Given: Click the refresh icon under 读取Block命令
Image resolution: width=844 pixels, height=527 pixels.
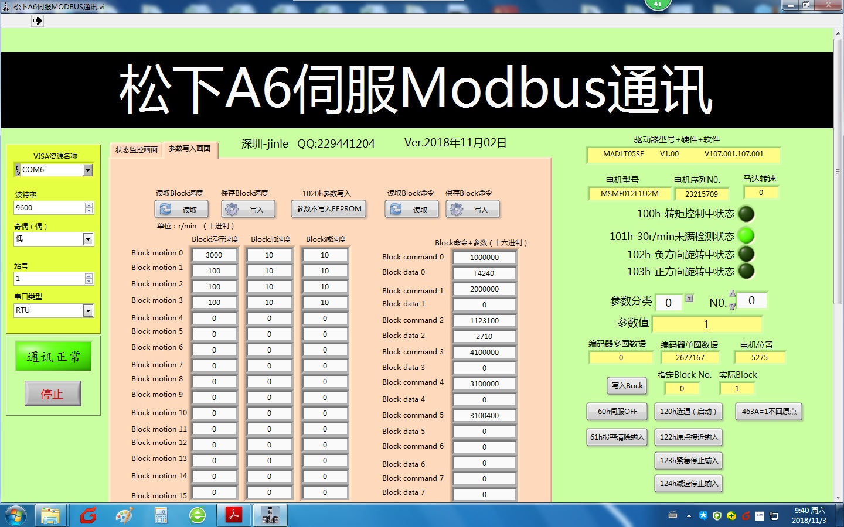Looking at the screenshot, I should 396,209.
